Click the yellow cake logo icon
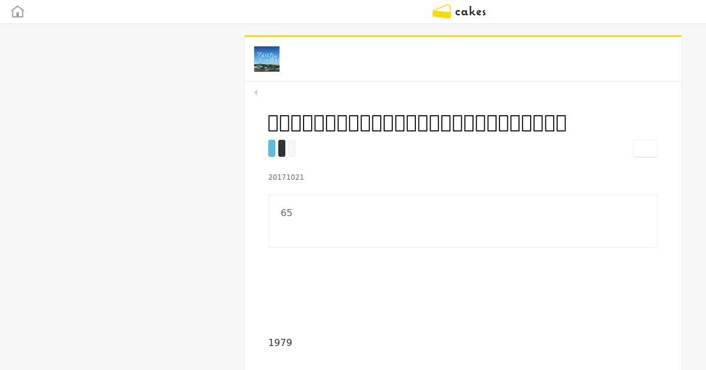The height and width of the screenshot is (370, 706). (442, 12)
